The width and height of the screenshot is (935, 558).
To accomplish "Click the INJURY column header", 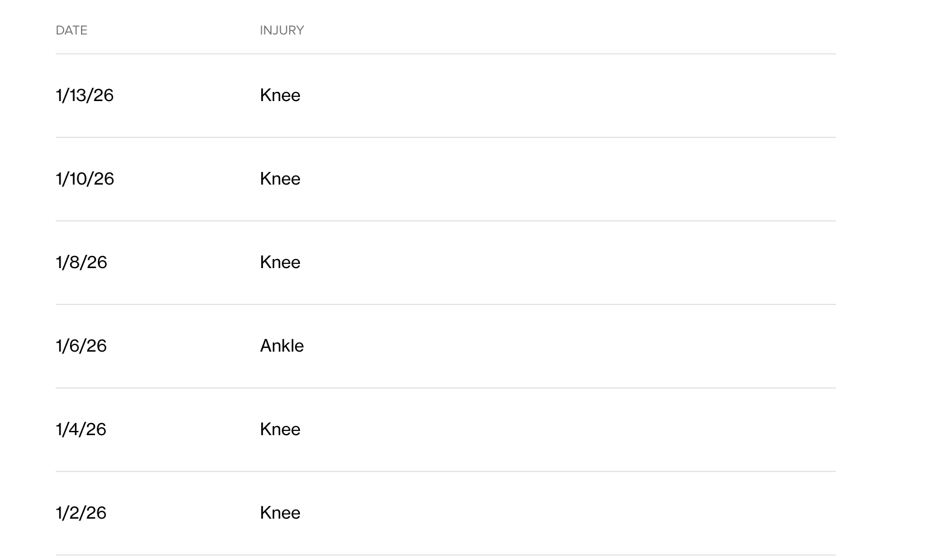I will click(282, 30).
